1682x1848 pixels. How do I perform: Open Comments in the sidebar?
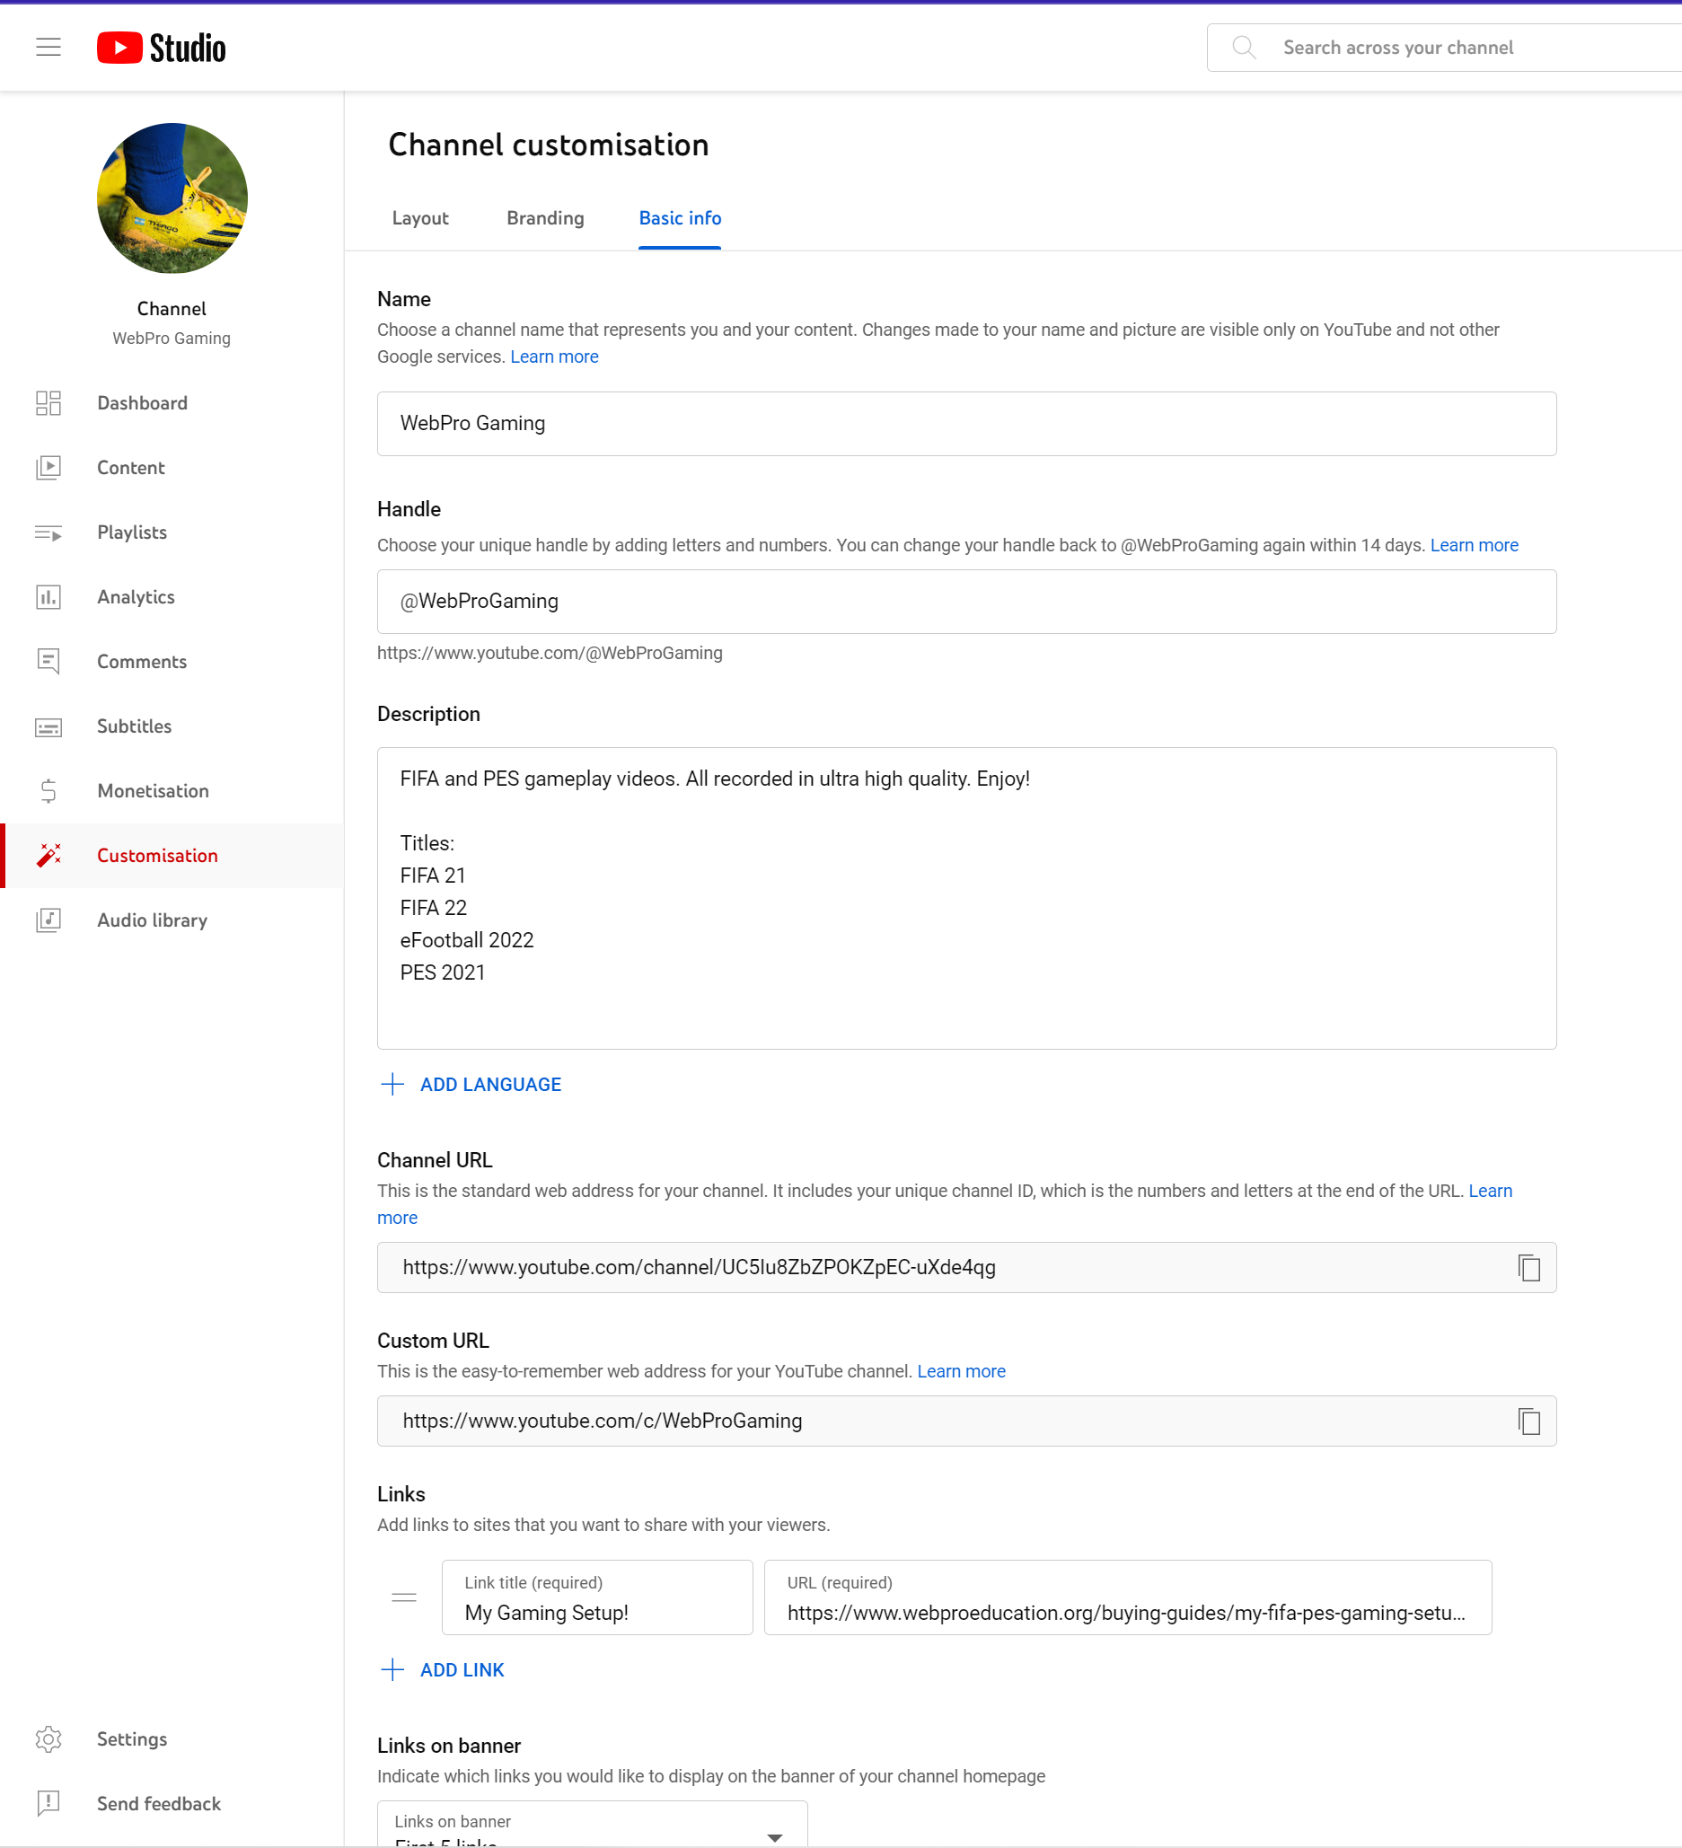(x=172, y=662)
